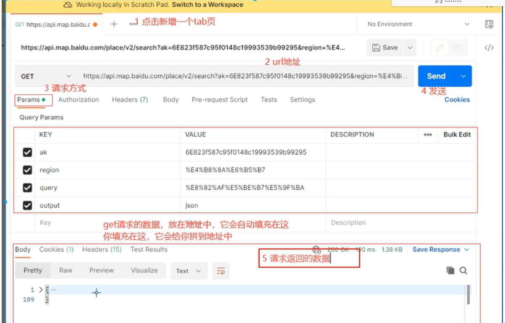
Task: Click the DESCRIPTION column header
Action: pos(352,135)
